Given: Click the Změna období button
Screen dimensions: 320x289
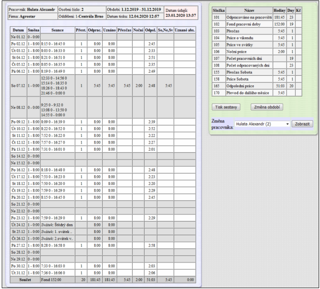Looking at the screenshot, I should [267, 107].
